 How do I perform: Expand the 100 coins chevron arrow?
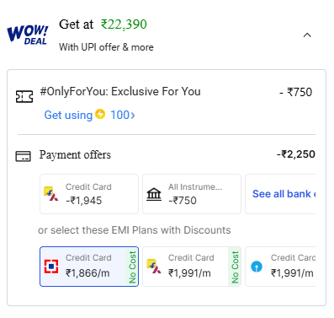[133, 115]
